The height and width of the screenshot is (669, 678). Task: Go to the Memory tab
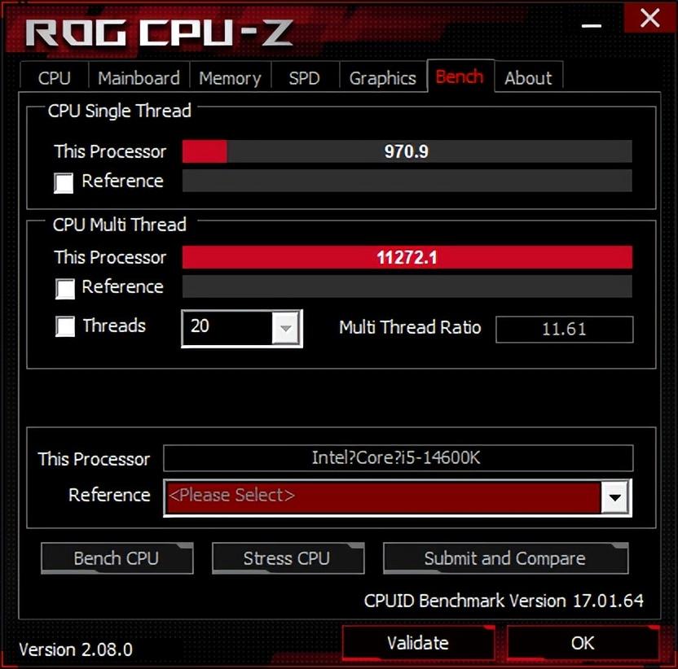tap(230, 78)
